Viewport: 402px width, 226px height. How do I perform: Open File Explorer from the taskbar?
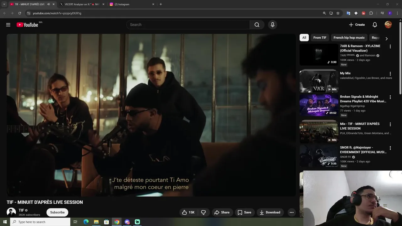(96, 222)
